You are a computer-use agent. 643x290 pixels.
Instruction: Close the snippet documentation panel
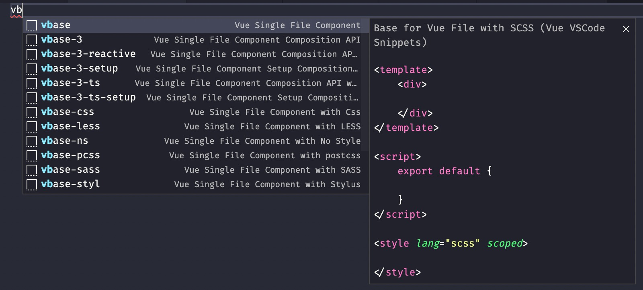click(x=626, y=29)
